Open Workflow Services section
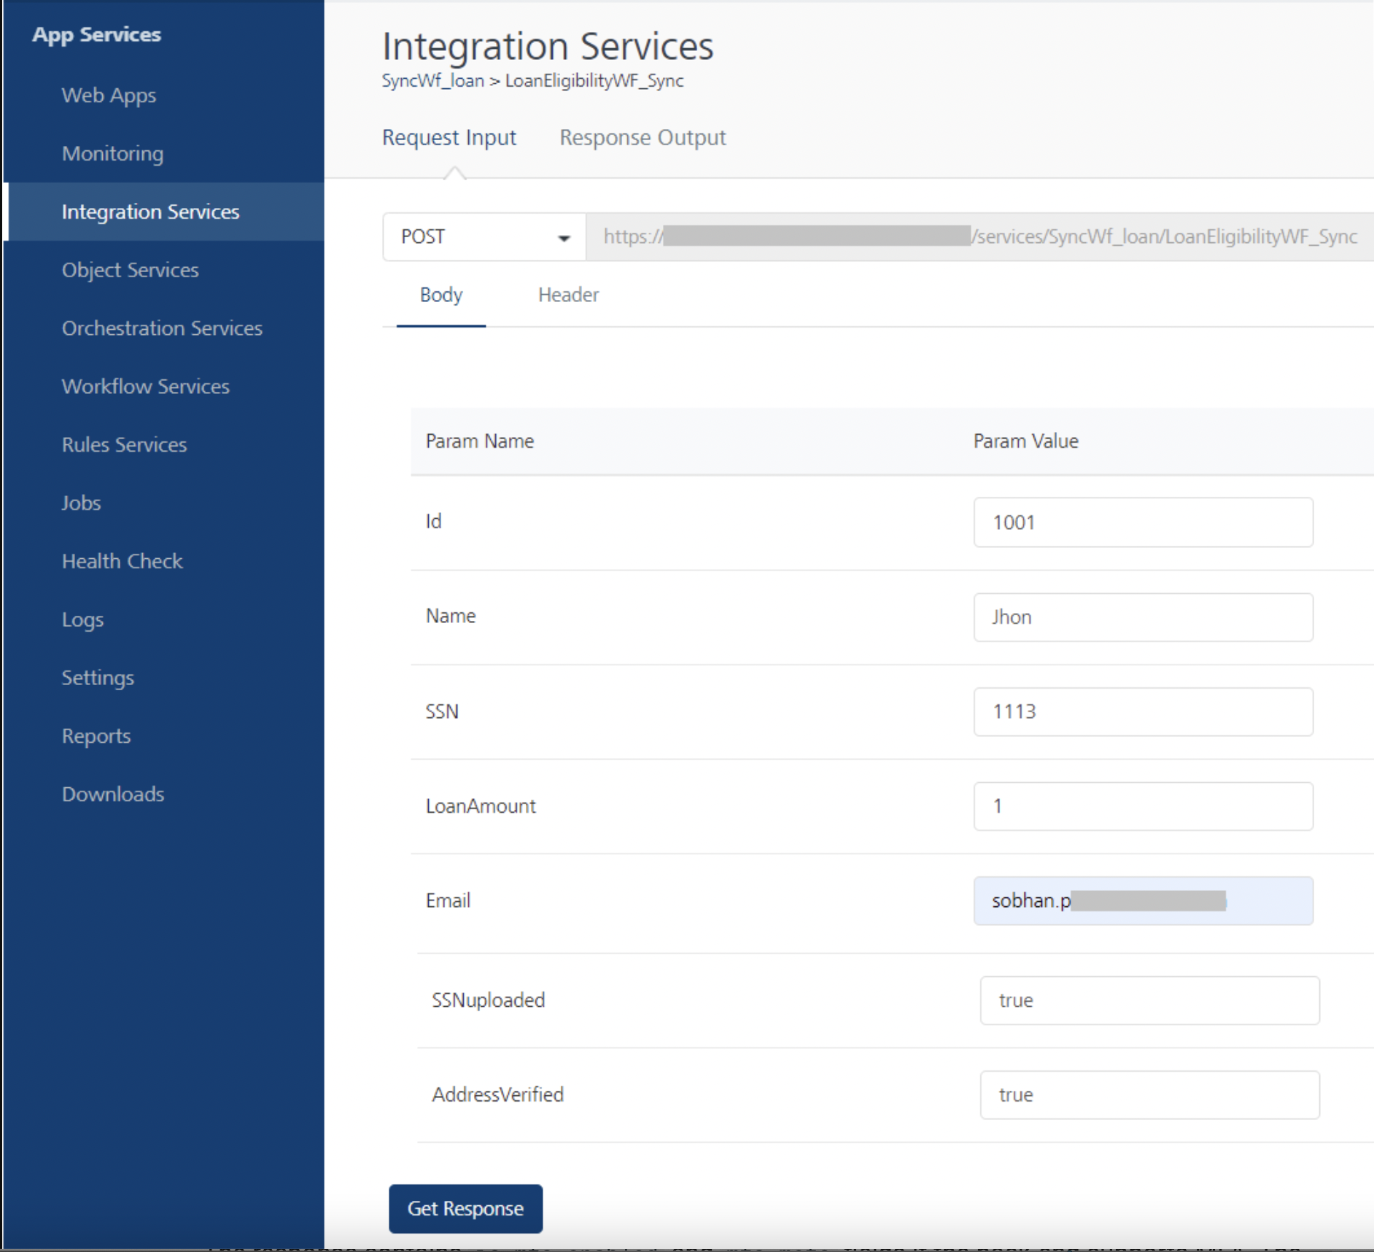 click(145, 387)
